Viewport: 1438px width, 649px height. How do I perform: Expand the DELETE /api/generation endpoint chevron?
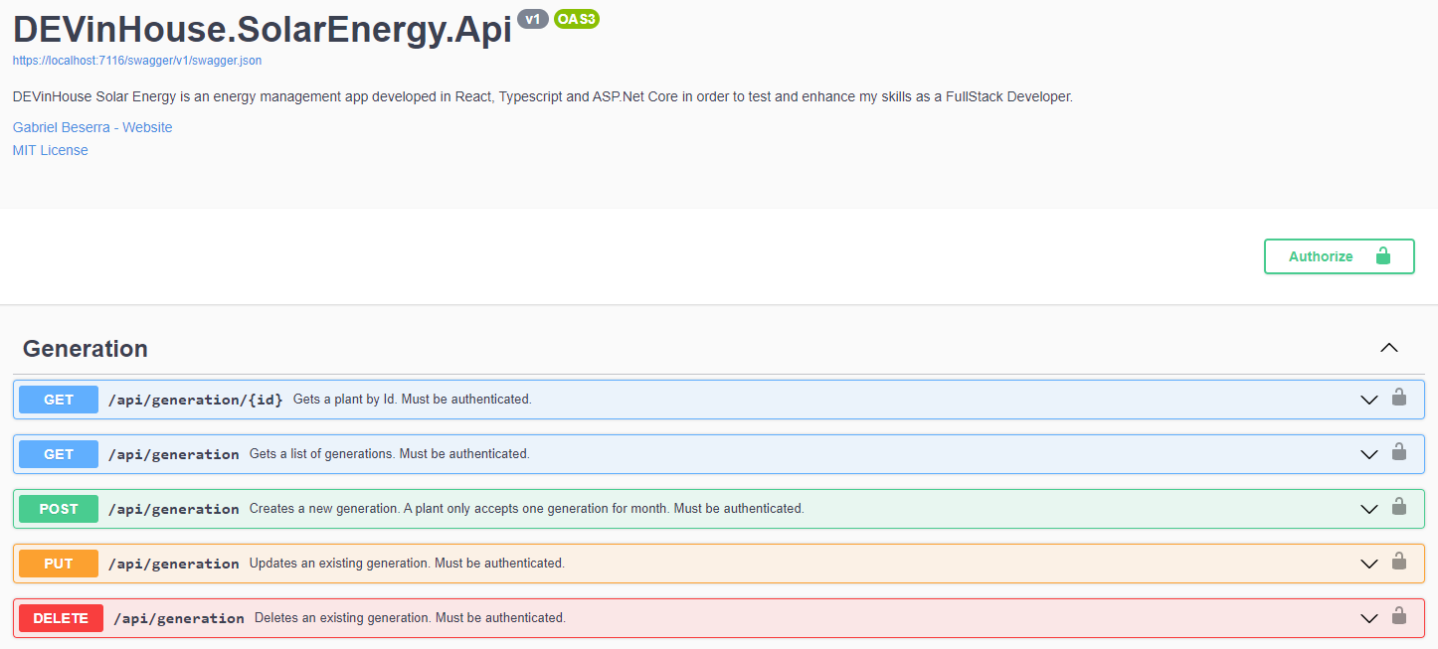click(x=1368, y=617)
